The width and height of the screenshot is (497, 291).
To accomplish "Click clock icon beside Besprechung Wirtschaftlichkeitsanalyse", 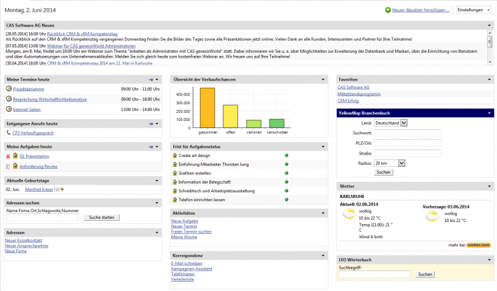I will [9, 99].
